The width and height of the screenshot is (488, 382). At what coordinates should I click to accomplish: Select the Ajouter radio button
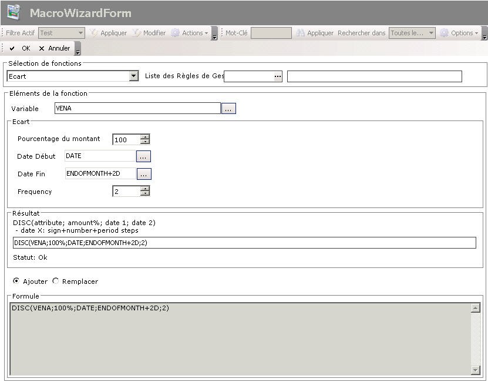point(16,281)
